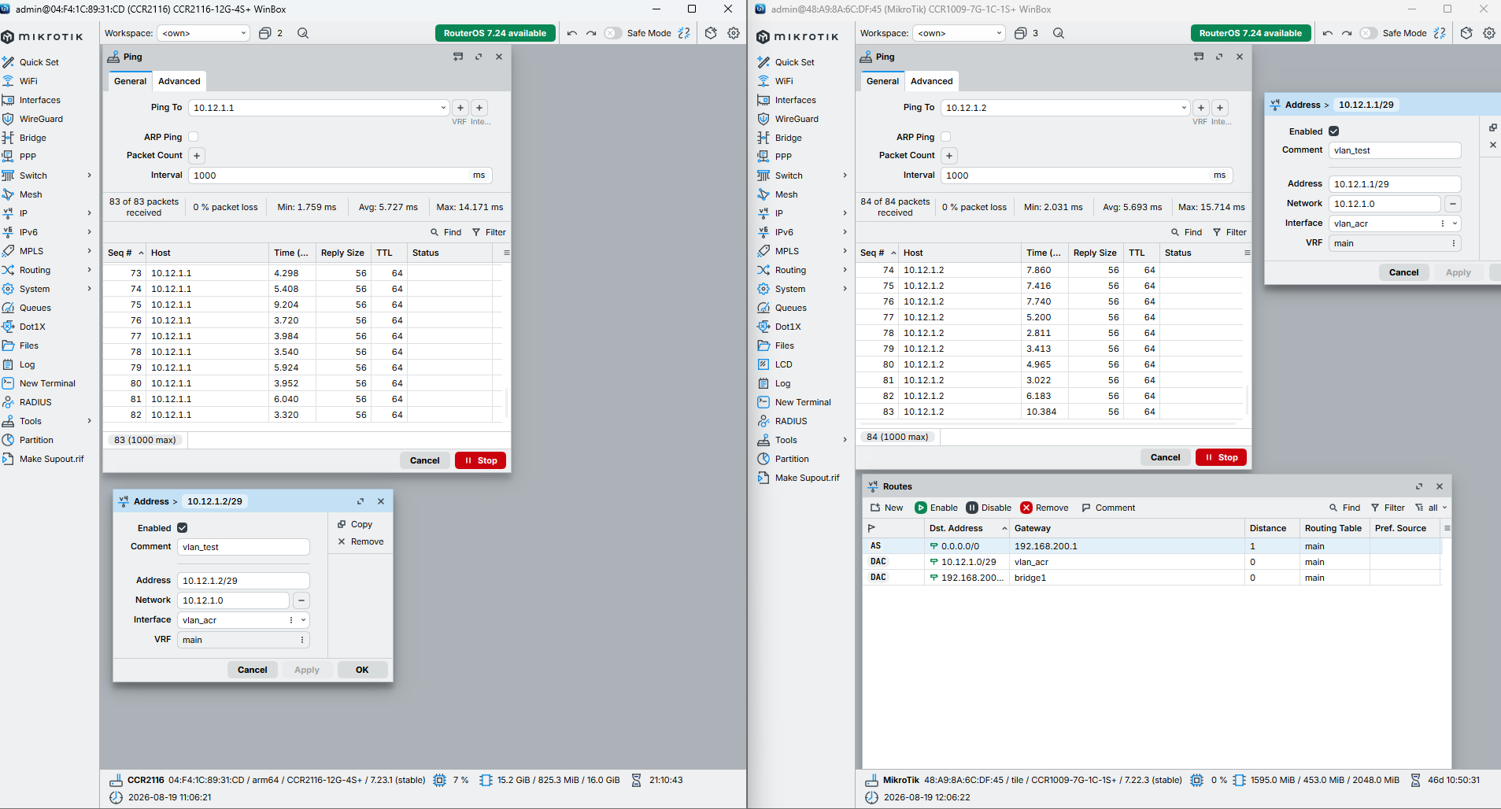The height and width of the screenshot is (809, 1501).
Task: Open Quick Set in the CCR1009 window
Action: point(794,62)
